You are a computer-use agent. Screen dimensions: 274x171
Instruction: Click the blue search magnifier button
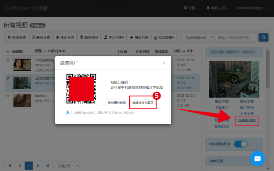263,37
